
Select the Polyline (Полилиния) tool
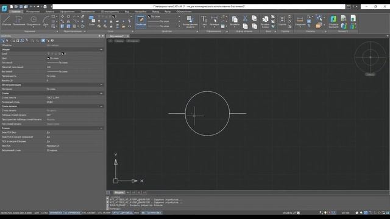click(19, 21)
